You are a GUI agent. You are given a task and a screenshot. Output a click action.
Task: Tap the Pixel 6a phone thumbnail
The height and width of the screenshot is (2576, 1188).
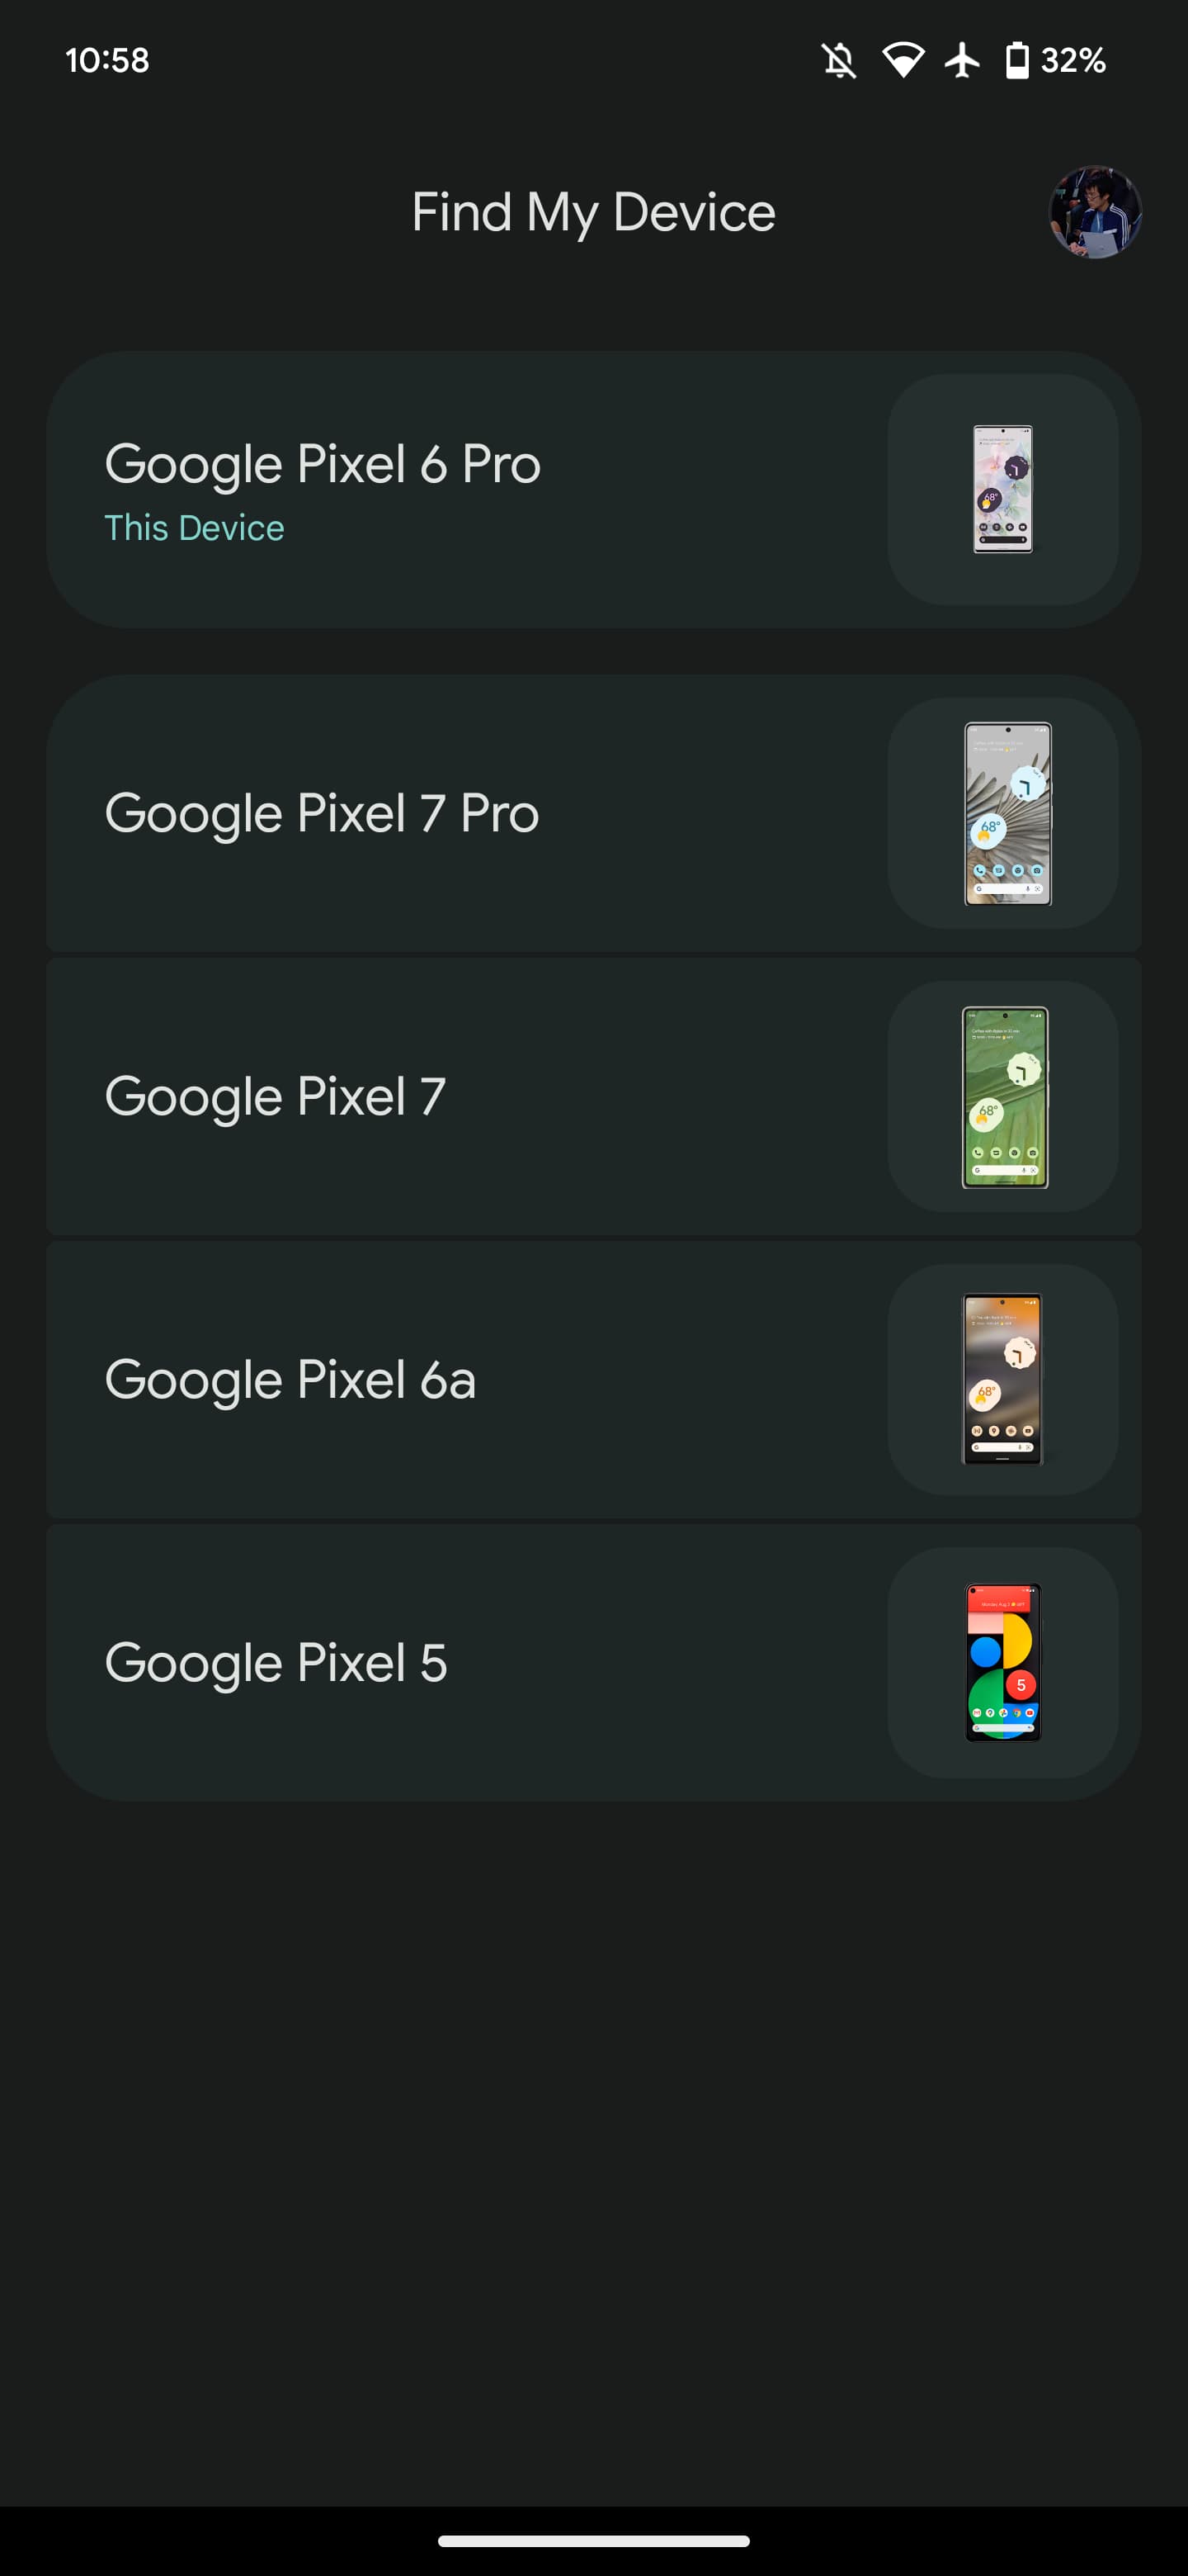(1002, 1379)
